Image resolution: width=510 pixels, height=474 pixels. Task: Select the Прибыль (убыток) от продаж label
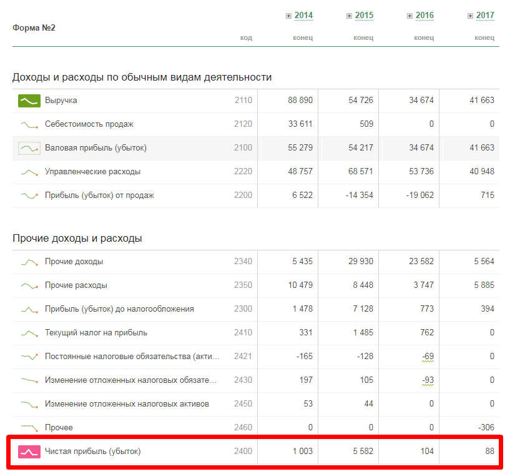[99, 195]
